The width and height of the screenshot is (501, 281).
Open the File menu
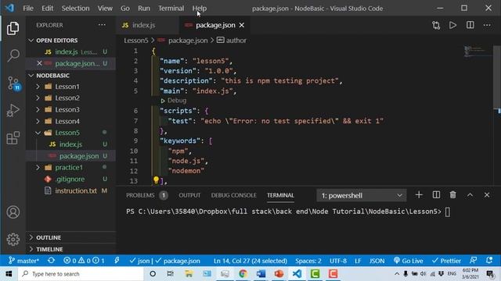coord(28,9)
